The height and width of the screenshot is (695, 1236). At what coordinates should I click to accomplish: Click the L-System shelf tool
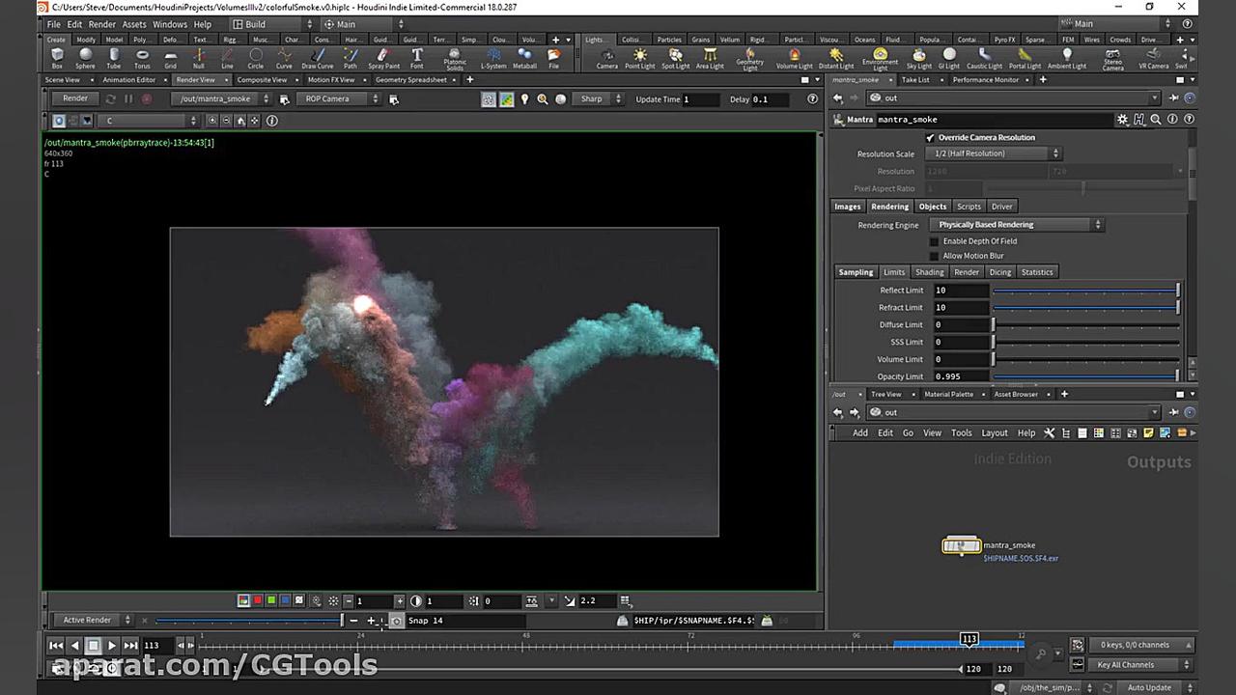coord(493,58)
